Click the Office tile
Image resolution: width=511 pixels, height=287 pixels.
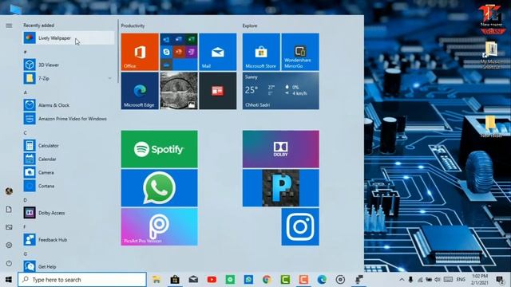pos(140,52)
